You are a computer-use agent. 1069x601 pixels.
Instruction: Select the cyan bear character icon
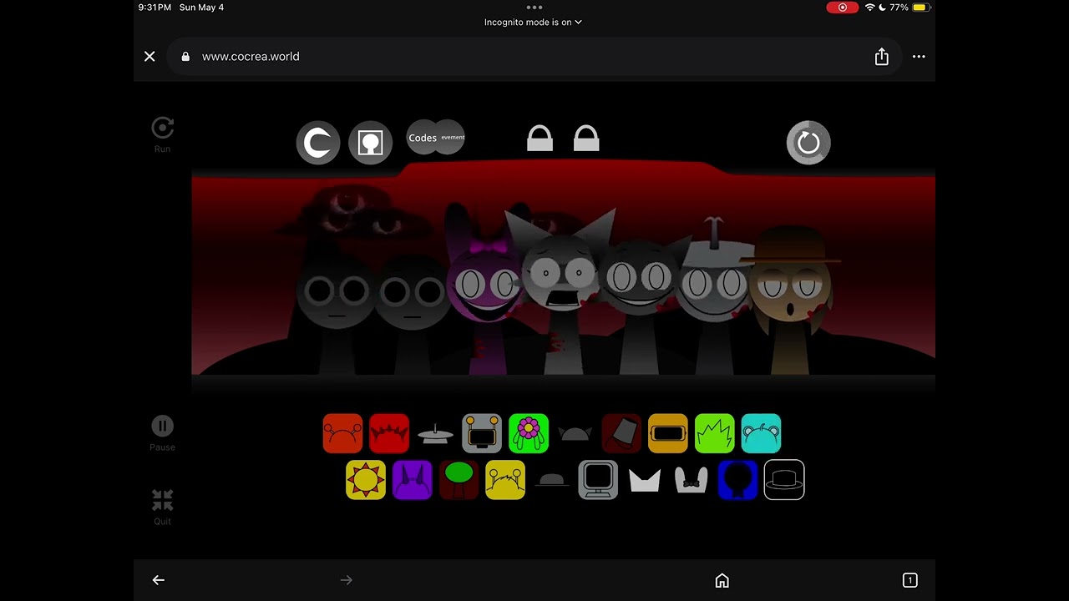point(761,433)
